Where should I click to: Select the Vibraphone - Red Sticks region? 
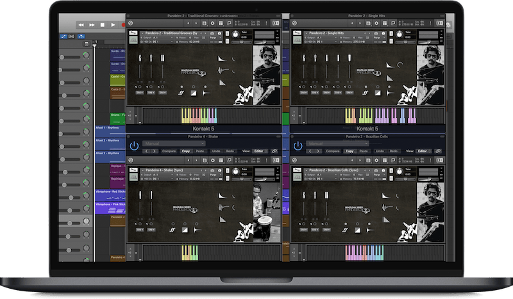pos(110,195)
